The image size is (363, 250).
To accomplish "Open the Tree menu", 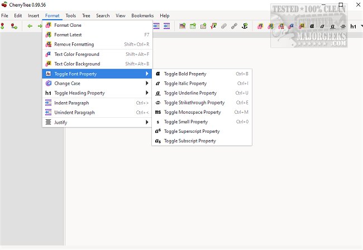I will [x=86, y=16].
